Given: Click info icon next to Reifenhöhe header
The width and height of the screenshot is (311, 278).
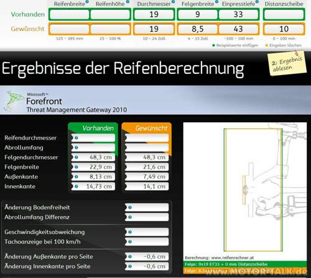Looking at the screenshot, I should pos(128,2).
